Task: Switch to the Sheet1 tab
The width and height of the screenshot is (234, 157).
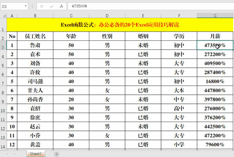Action: pyautogui.click(x=35, y=154)
